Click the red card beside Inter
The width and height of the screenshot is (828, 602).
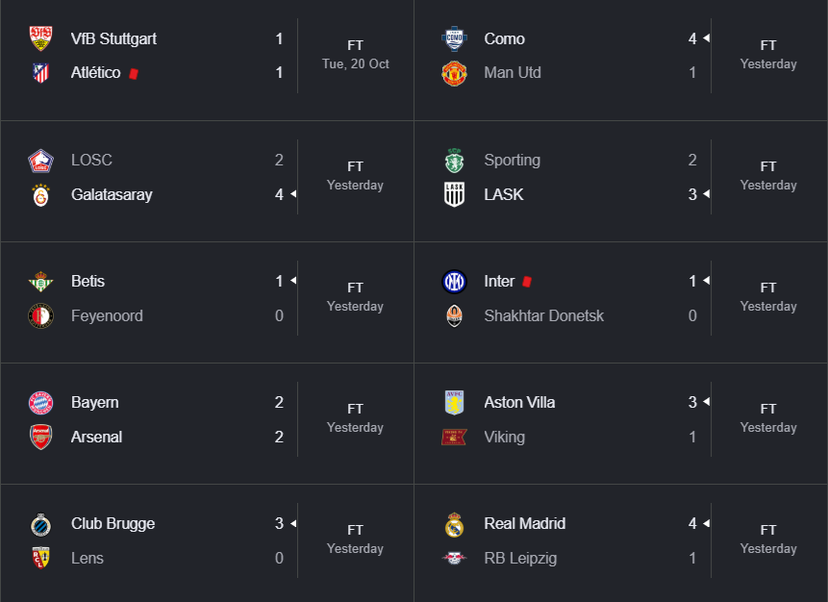526,282
